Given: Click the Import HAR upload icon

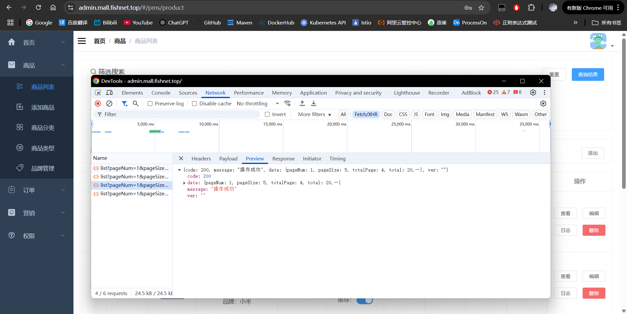Looking at the screenshot, I should tap(302, 103).
